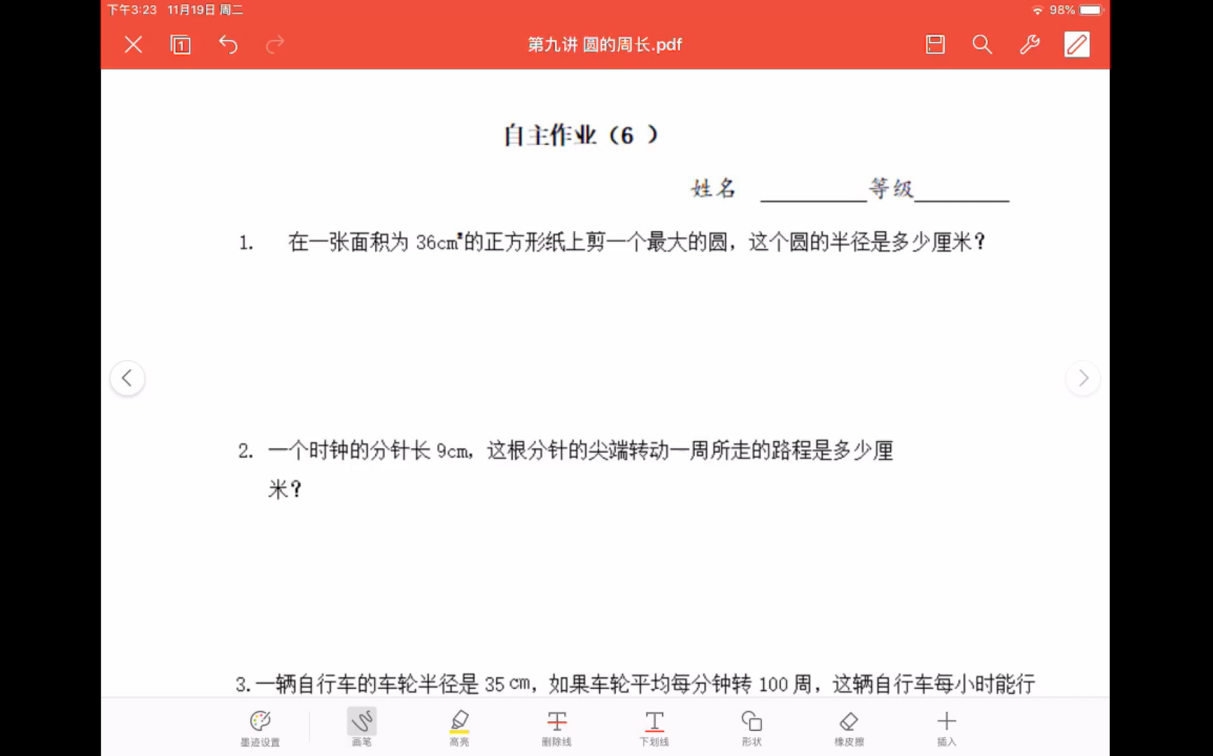Select the eraser tool (橡皮擦)
The width and height of the screenshot is (1213, 756).
point(849,728)
